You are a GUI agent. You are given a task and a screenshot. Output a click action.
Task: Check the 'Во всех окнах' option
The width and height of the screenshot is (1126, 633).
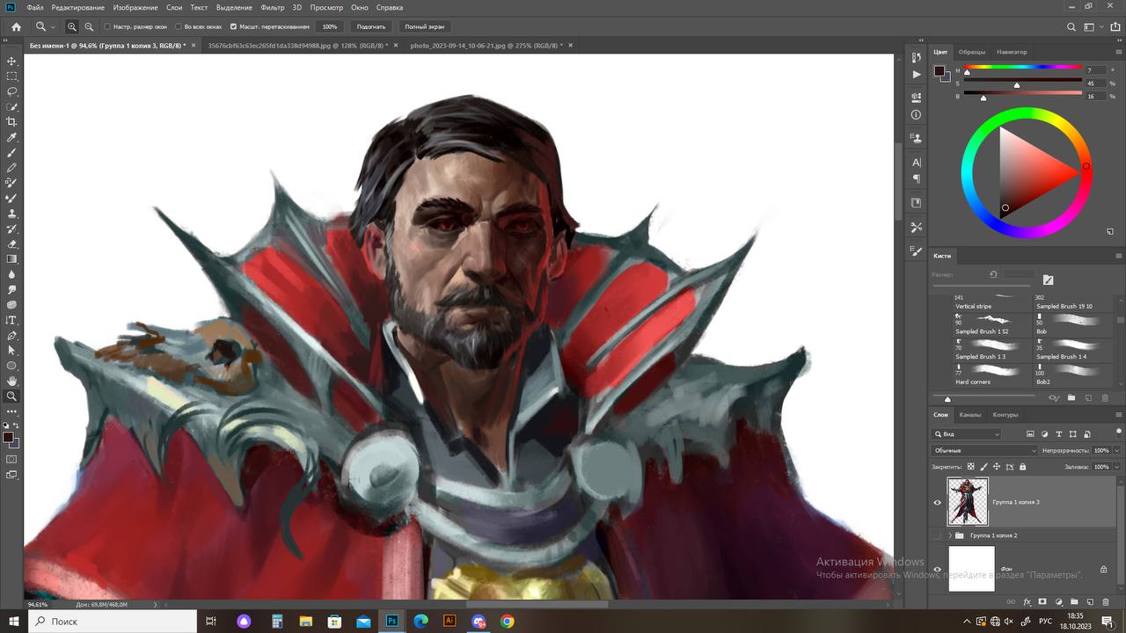[x=179, y=27]
